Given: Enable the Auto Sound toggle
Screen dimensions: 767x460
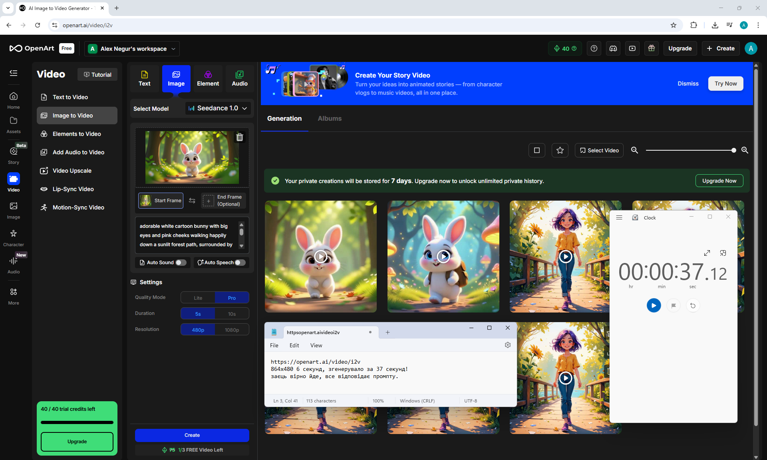Looking at the screenshot, I should pyautogui.click(x=181, y=263).
